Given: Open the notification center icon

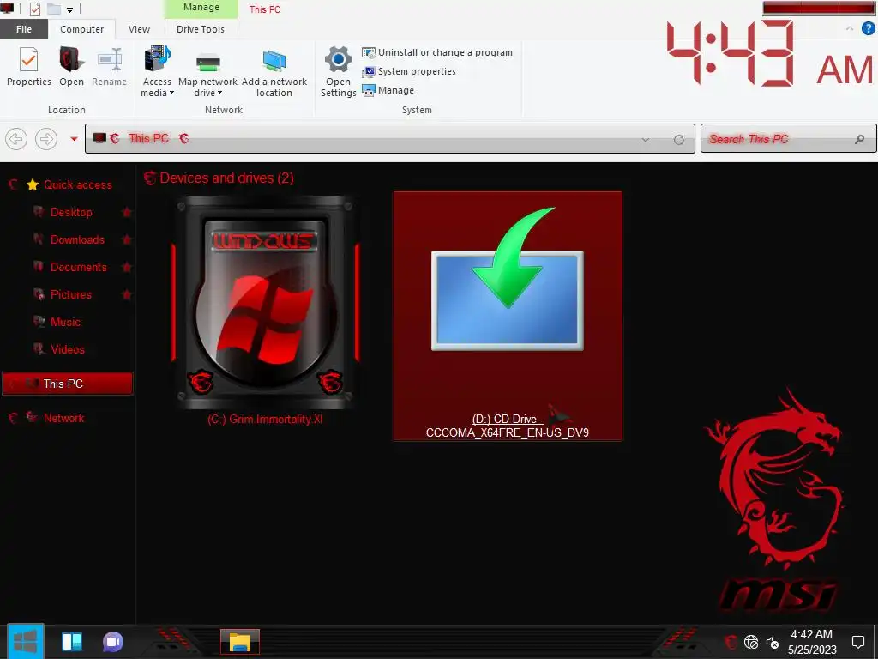Looking at the screenshot, I should pyautogui.click(x=857, y=642).
